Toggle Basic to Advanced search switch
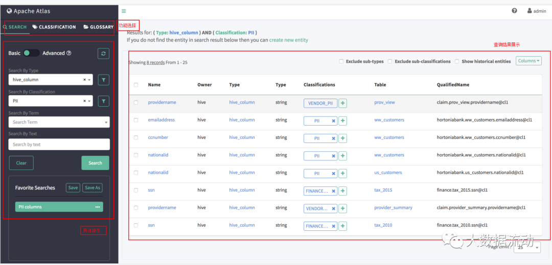Image resolution: width=552 pixels, height=265 pixels. pos(31,53)
